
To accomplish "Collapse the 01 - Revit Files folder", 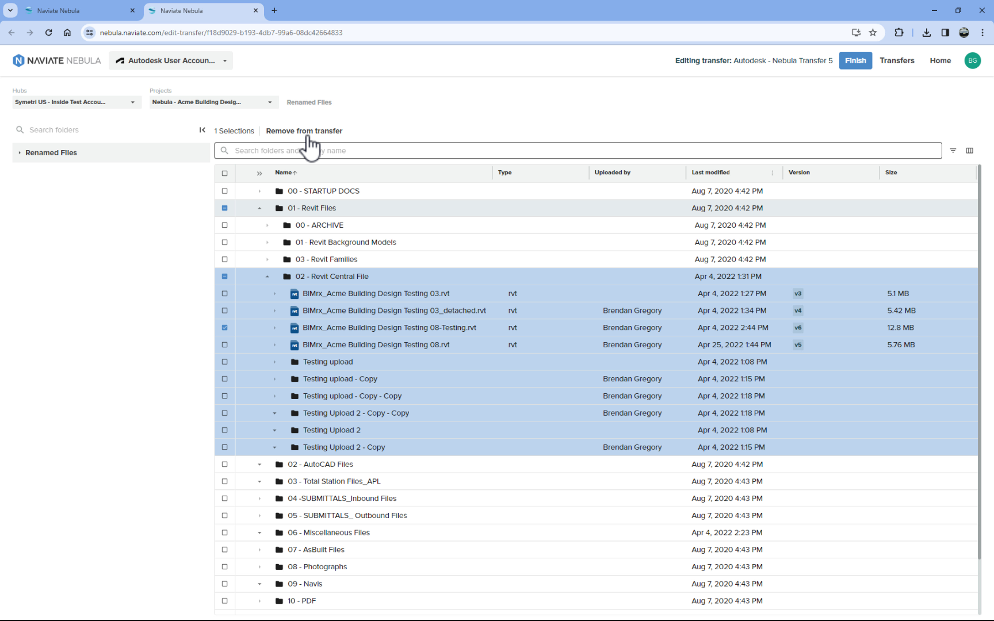I will (x=259, y=208).
